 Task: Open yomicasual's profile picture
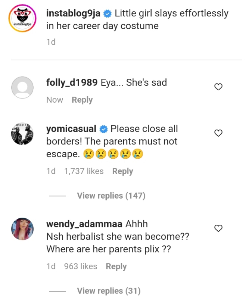tap(22, 133)
